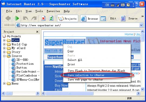Choose Print in context menu
This screenshot has height=102, width=146.
[71, 64]
